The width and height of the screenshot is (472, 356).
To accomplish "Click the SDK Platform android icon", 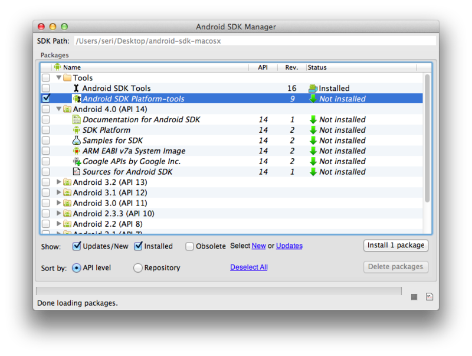I will 77,130.
